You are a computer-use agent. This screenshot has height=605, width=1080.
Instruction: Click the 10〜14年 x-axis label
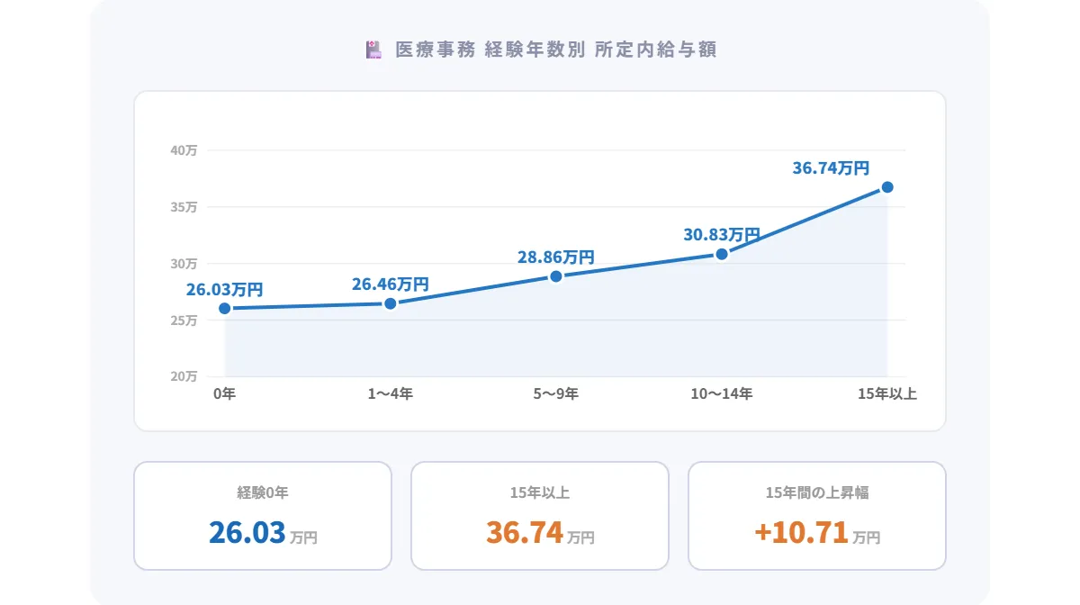pyautogui.click(x=722, y=394)
